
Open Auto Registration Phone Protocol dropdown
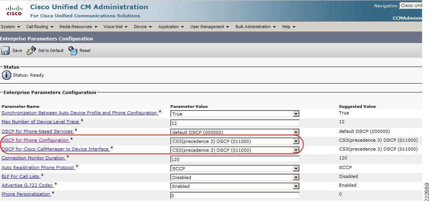click(235, 169)
